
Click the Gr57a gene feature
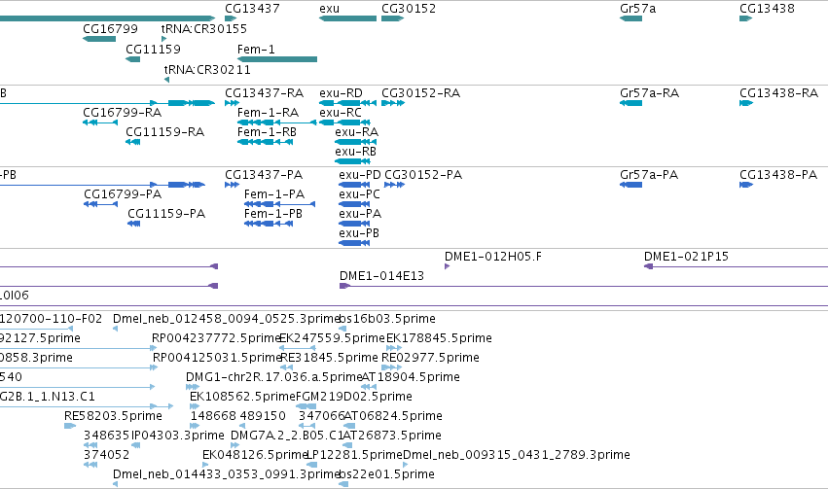[x=631, y=18]
